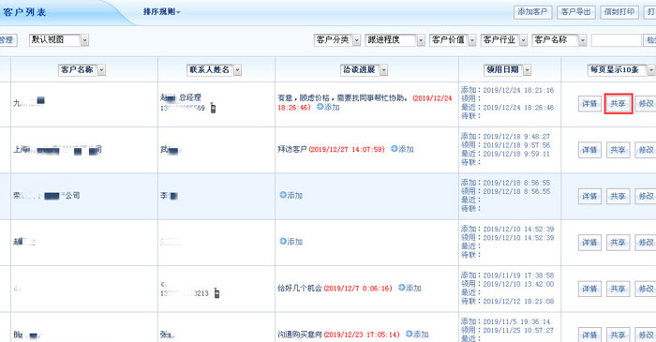Click the highlighted 共享 button in first row

coord(618,104)
